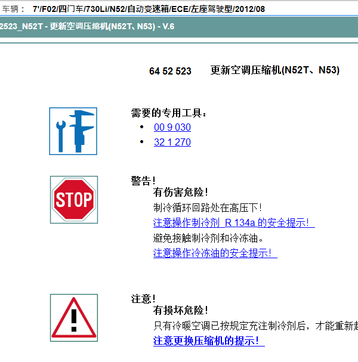This screenshot has width=358, height=362.
Task: Click the 有伤害危险! text
Action: (x=181, y=192)
